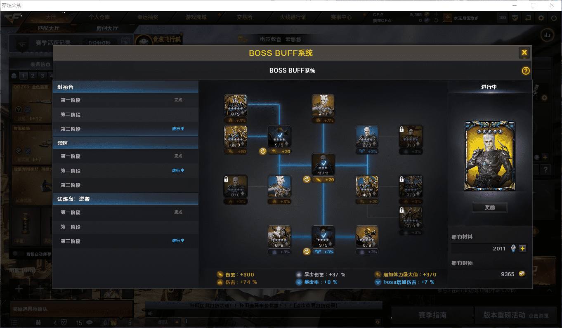
Task: Select 封神台 第二阶段 stage
Action: point(125,114)
